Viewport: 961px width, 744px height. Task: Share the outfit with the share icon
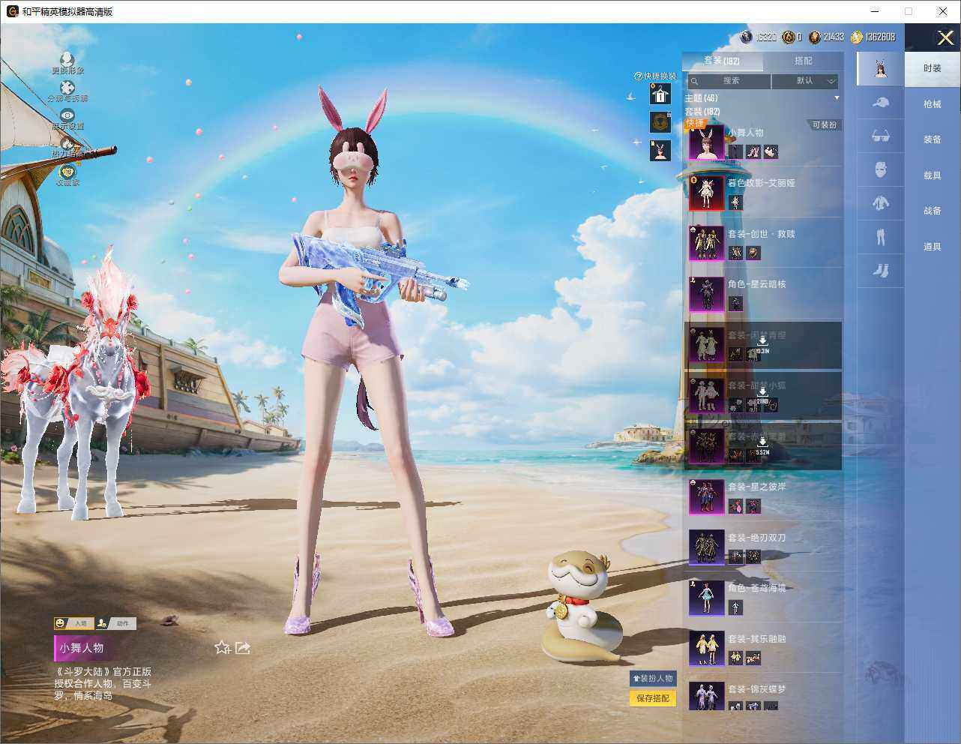tap(243, 647)
